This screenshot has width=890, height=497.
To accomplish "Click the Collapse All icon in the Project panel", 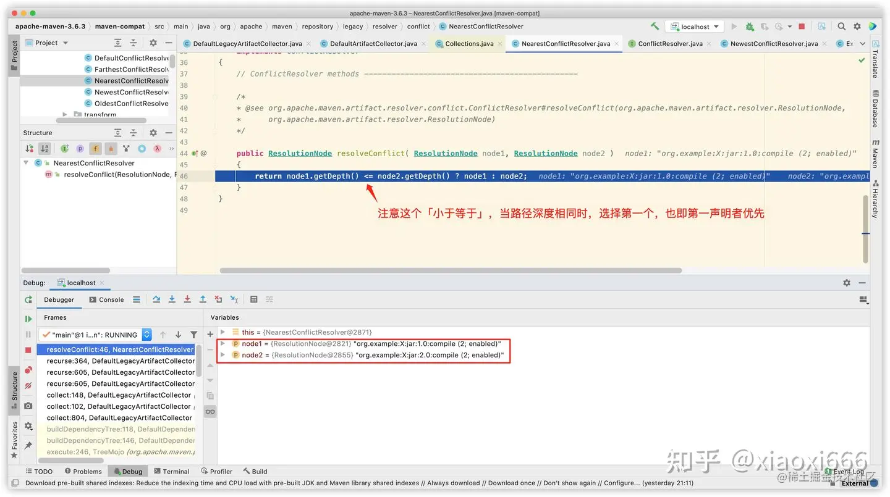I will point(133,43).
